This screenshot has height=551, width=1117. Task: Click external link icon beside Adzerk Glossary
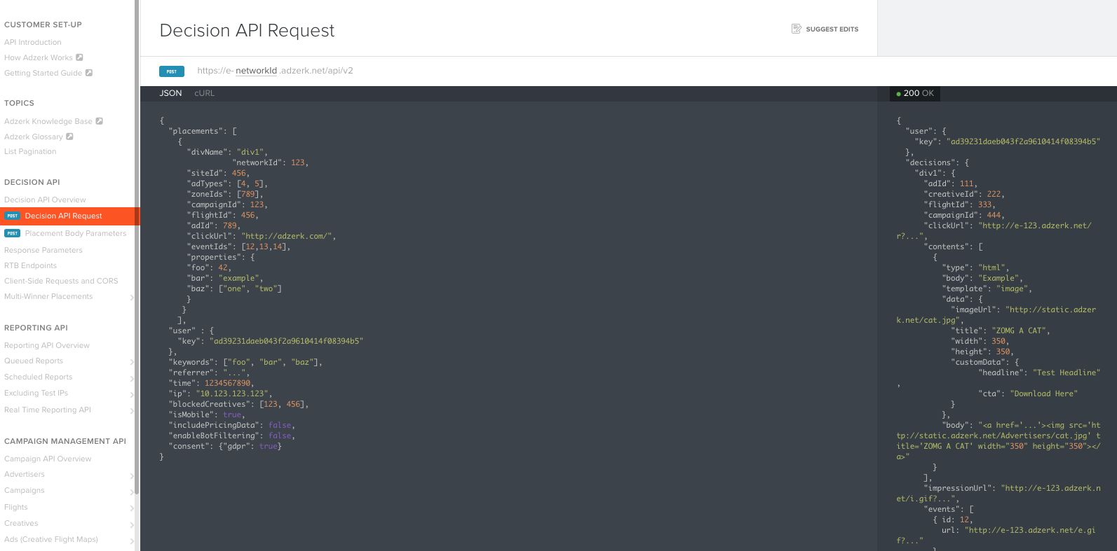click(69, 137)
